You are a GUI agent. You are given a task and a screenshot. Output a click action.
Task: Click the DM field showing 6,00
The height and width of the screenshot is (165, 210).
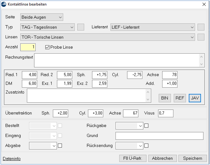(x=30, y=84)
